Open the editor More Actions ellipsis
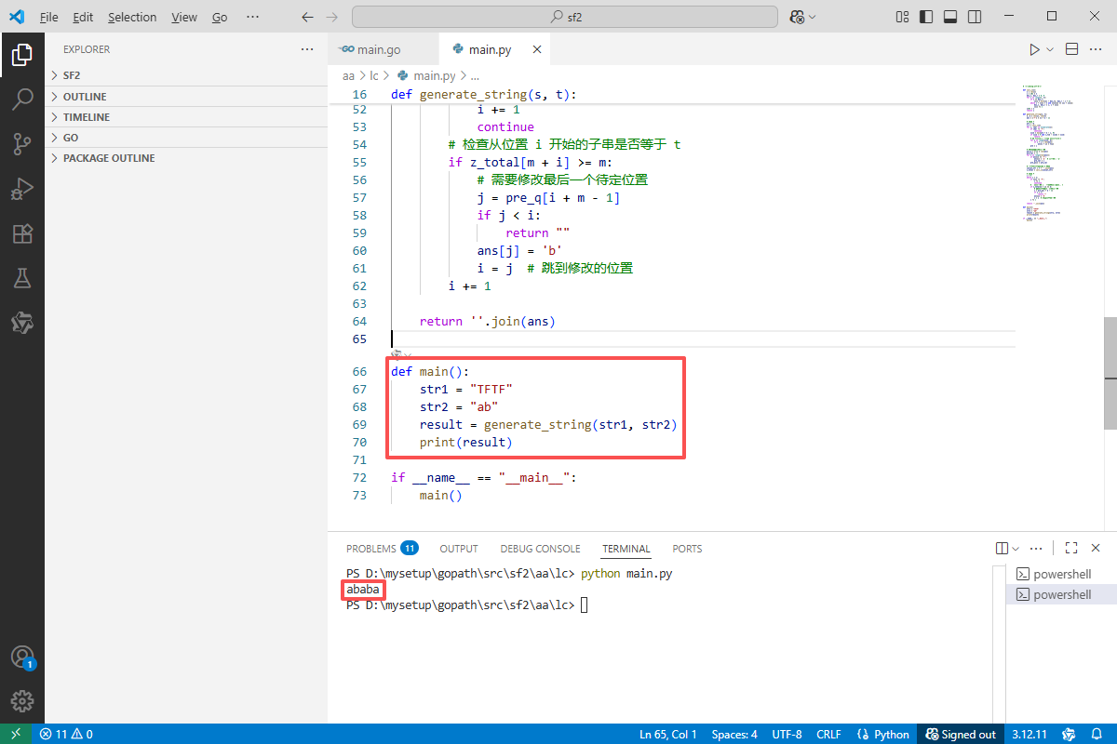Viewport: 1117px width, 744px height. pyautogui.click(x=1097, y=49)
